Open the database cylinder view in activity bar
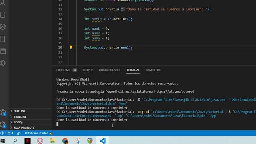The width and height of the screenshot is (256, 144). (x=3, y=15)
